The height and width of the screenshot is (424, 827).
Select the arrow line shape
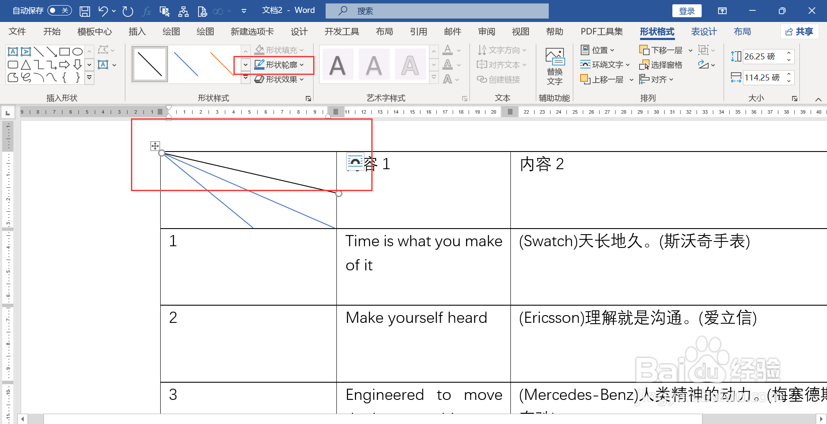tap(52, 52)
